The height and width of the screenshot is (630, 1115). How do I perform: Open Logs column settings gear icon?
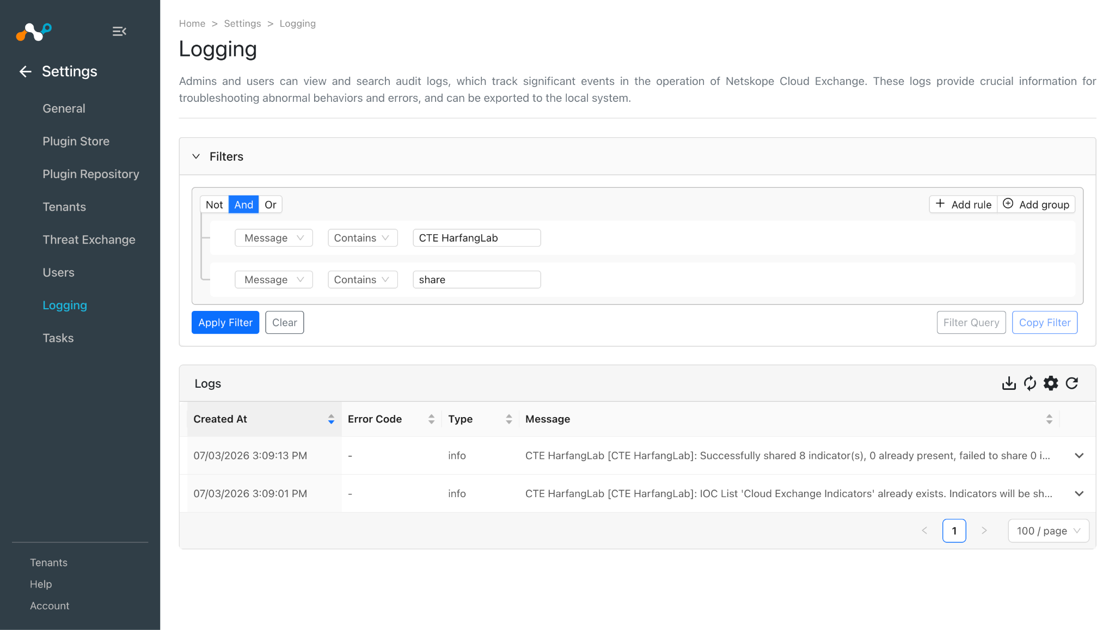[1051, 383]
